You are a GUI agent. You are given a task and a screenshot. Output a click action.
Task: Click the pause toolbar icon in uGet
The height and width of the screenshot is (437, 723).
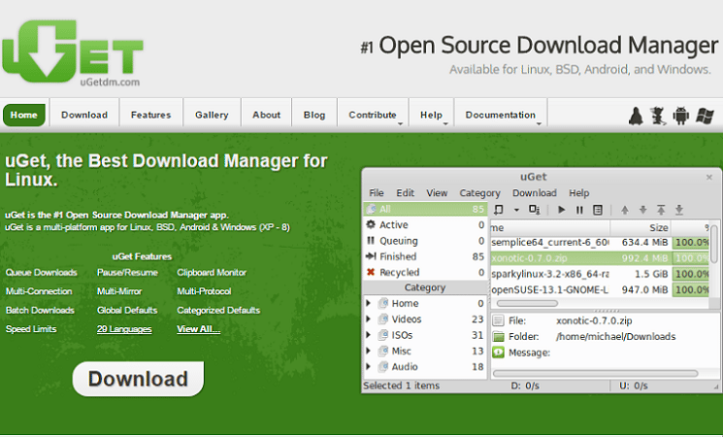tap(579, 210)
